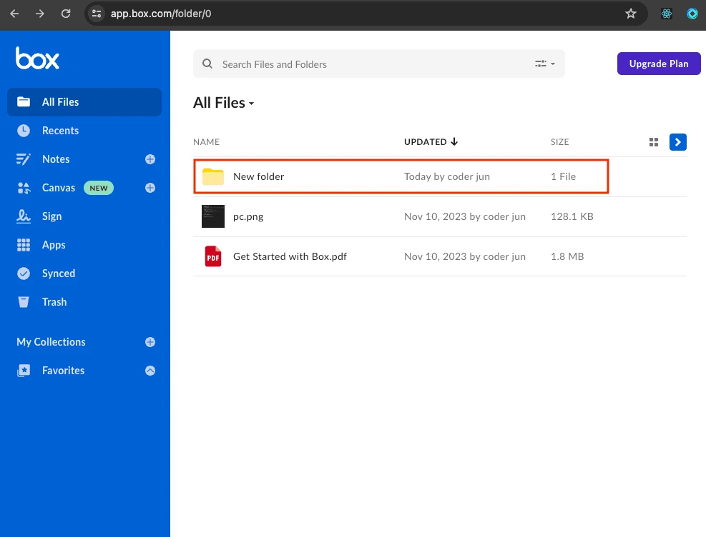706x537 pixels.
Task: Click the blue-green extension icon at right
Action: [692, 14]
